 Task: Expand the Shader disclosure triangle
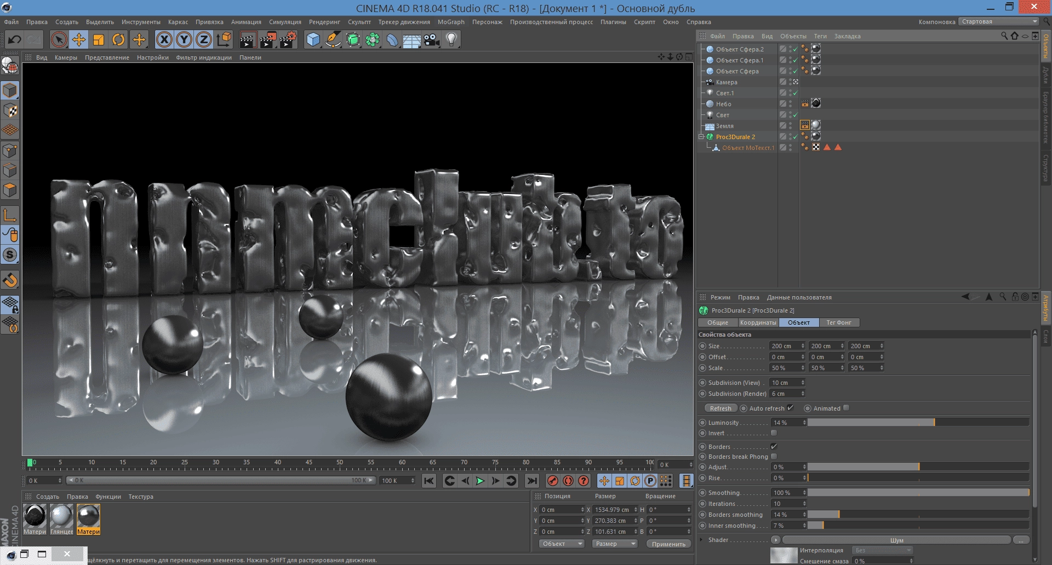point(701,540)
